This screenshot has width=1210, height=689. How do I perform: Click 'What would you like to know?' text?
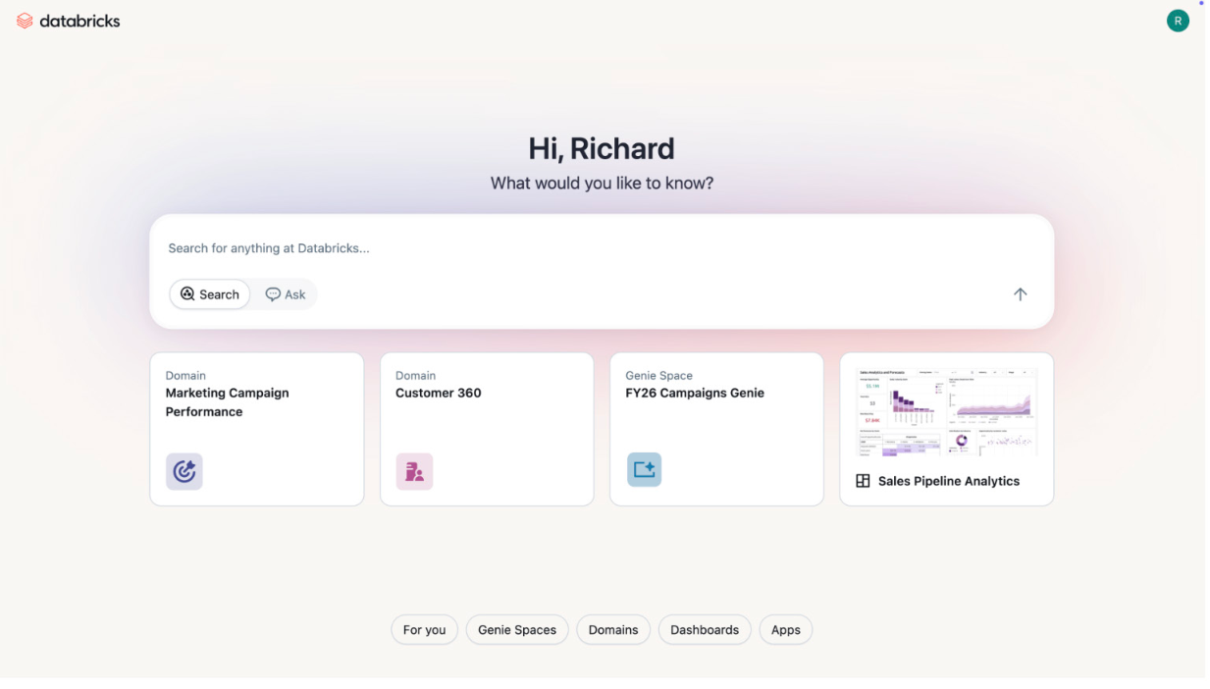(x=602, y=183)
